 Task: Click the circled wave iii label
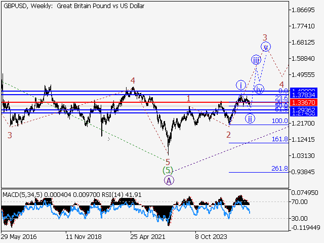coord(256,60)
